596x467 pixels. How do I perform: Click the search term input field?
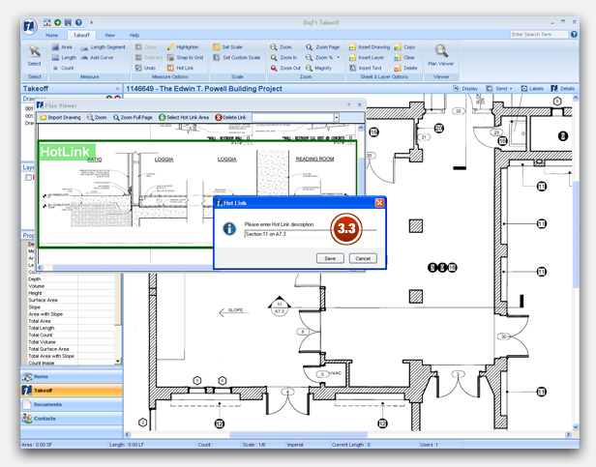pos(539,34)
